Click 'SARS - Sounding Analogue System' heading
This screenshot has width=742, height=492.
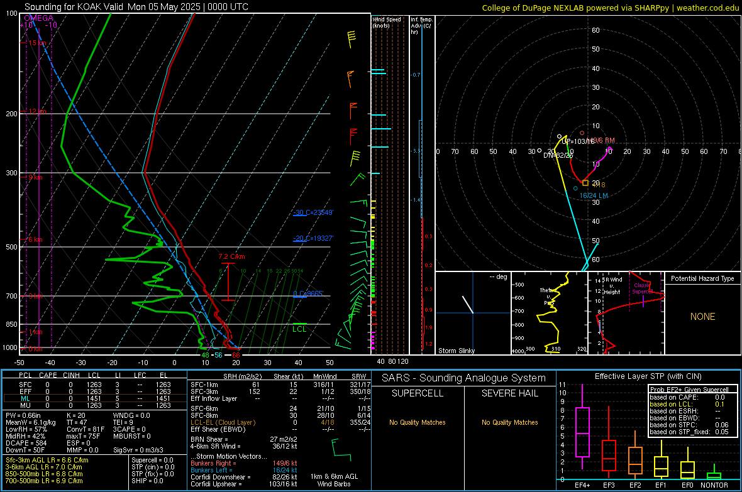click(x=464, y=378)
